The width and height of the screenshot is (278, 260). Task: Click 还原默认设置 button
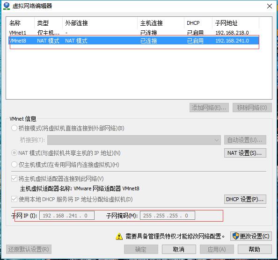pos(29,249)
